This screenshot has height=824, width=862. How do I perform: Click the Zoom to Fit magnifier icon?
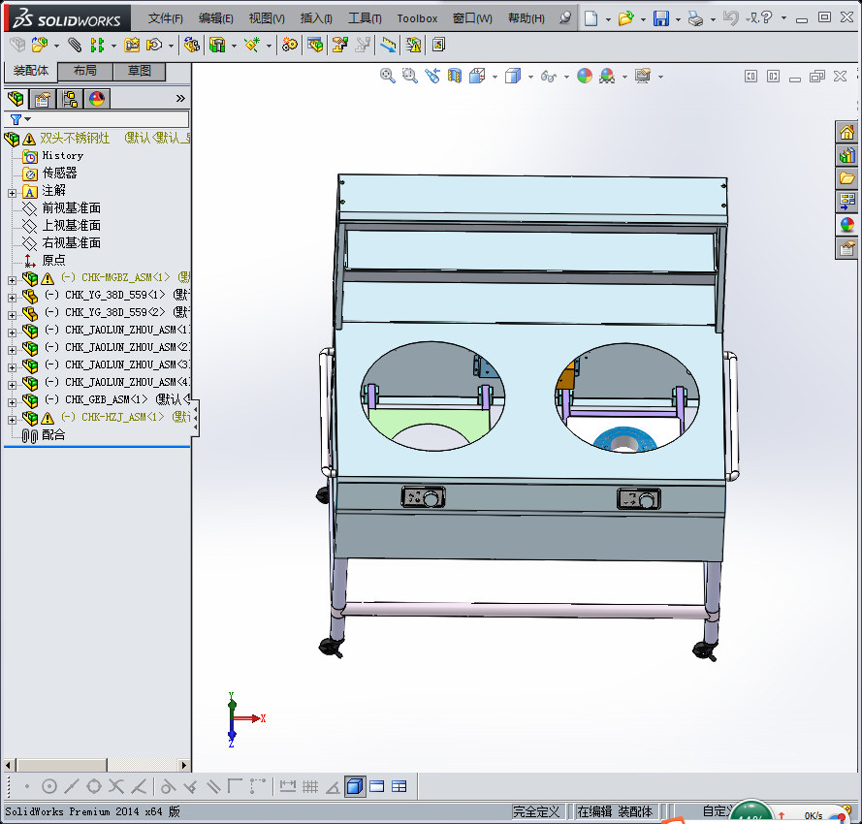click(388, 76)
